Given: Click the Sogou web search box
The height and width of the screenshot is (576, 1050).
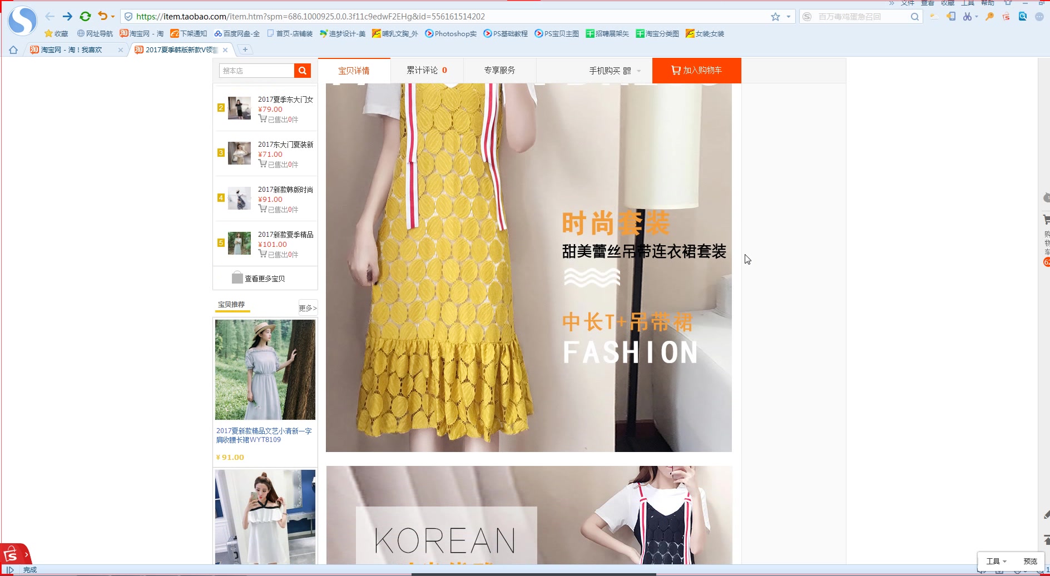Looking at the screenshot, I should click(862, 17).
